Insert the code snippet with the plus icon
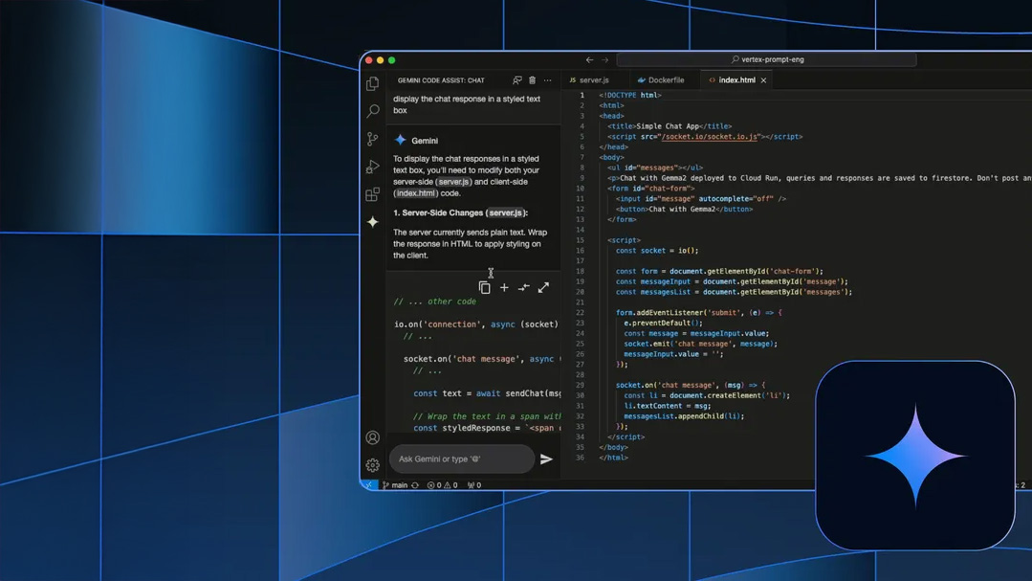1032x581 pixels. (504, 288)
